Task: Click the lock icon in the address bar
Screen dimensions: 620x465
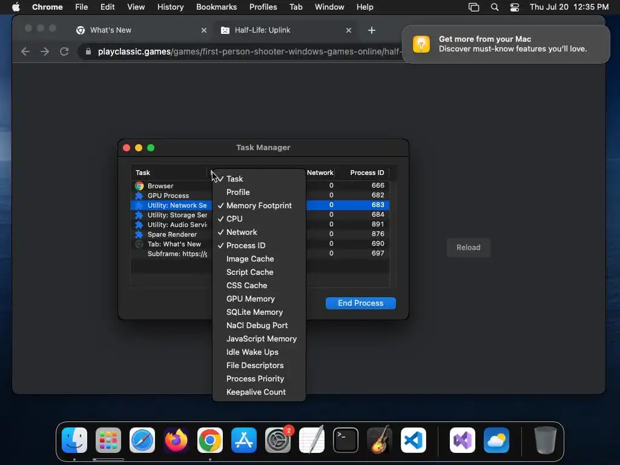Action: point(88,51)
